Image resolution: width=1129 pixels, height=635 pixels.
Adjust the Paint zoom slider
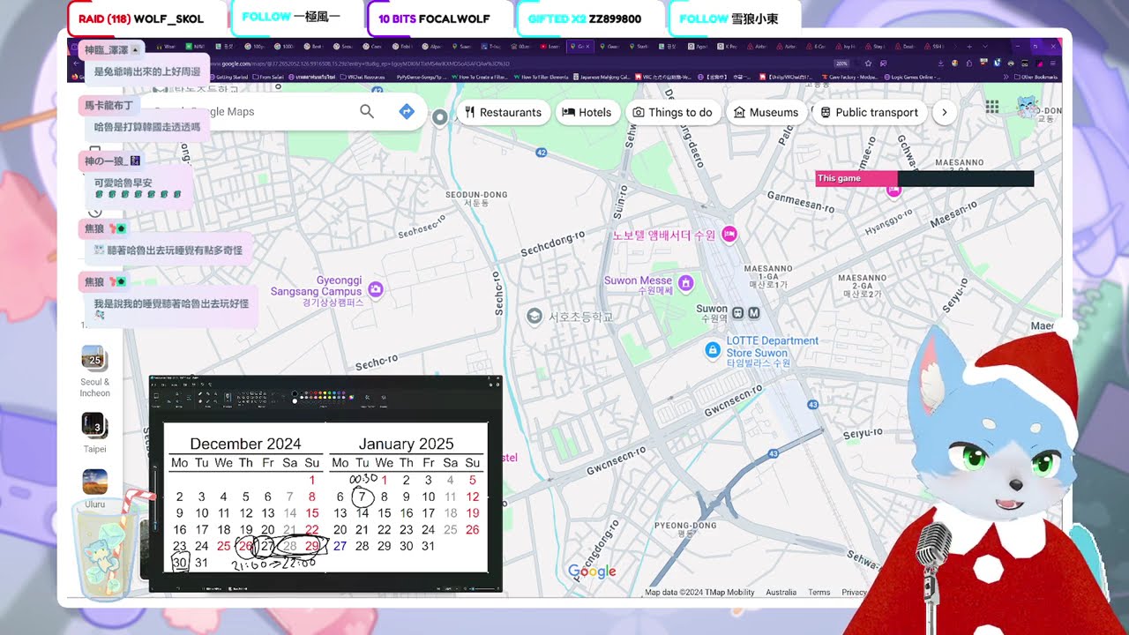[x=483, y=588]
